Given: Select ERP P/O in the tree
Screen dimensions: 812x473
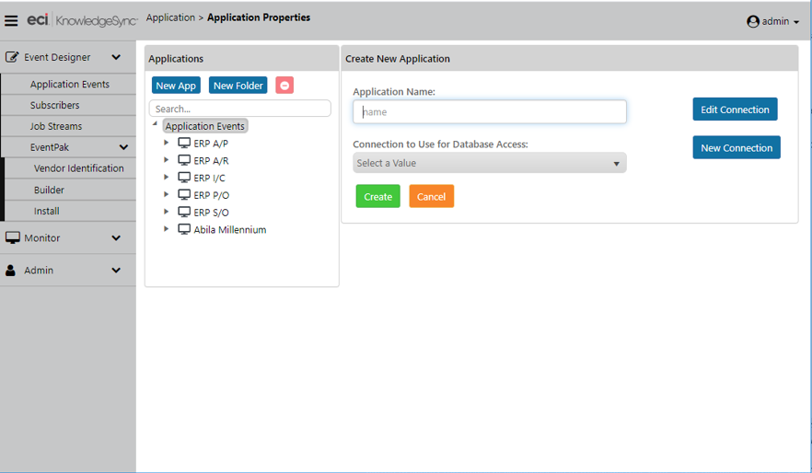Looking at the screenshot, I should pos(212,195).
